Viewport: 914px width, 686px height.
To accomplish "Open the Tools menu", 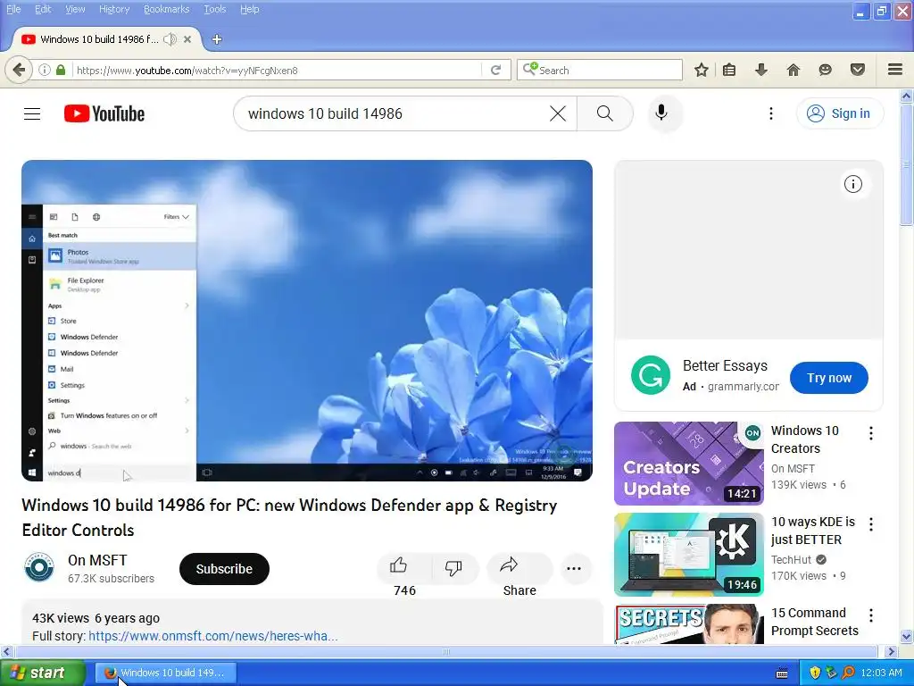I will click(215, 9).
